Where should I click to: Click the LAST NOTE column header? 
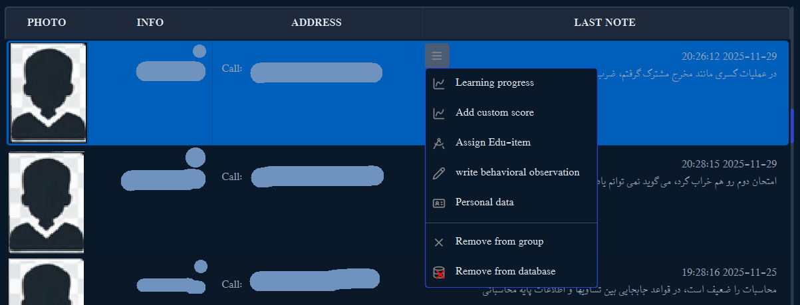(604, 23)
